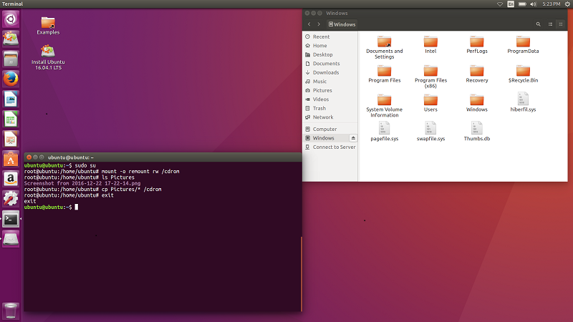This screenshot has height=322, width=573.
Task: Select Documents and Settings folder
Action: point(385,47)
